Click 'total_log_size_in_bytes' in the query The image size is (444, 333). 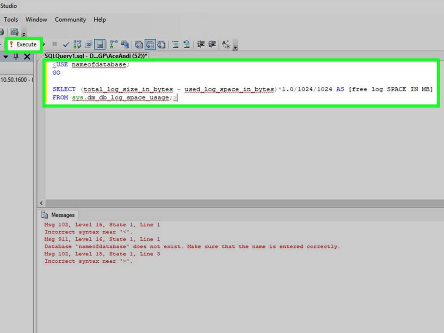click(x=128, y=89)
